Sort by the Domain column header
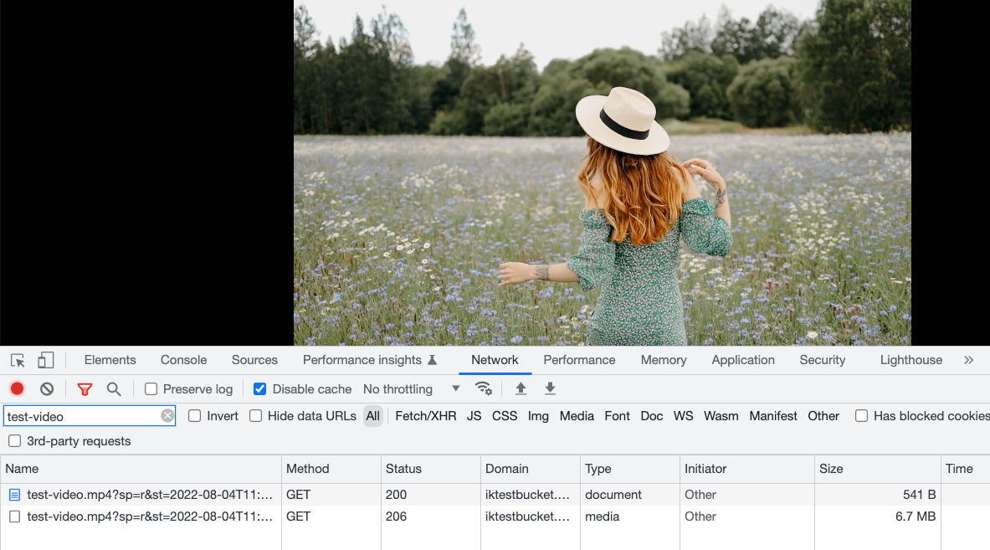The height and width of the screenshot is (550, 990). 531,469
